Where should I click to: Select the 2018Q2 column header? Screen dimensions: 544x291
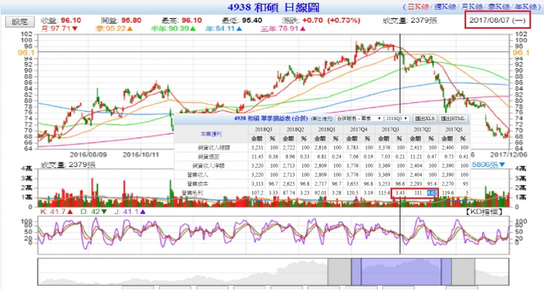click(295, 129)
